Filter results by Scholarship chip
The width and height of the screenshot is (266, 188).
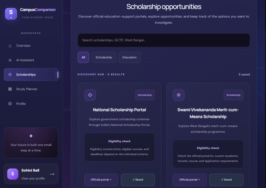coord(104,57)
